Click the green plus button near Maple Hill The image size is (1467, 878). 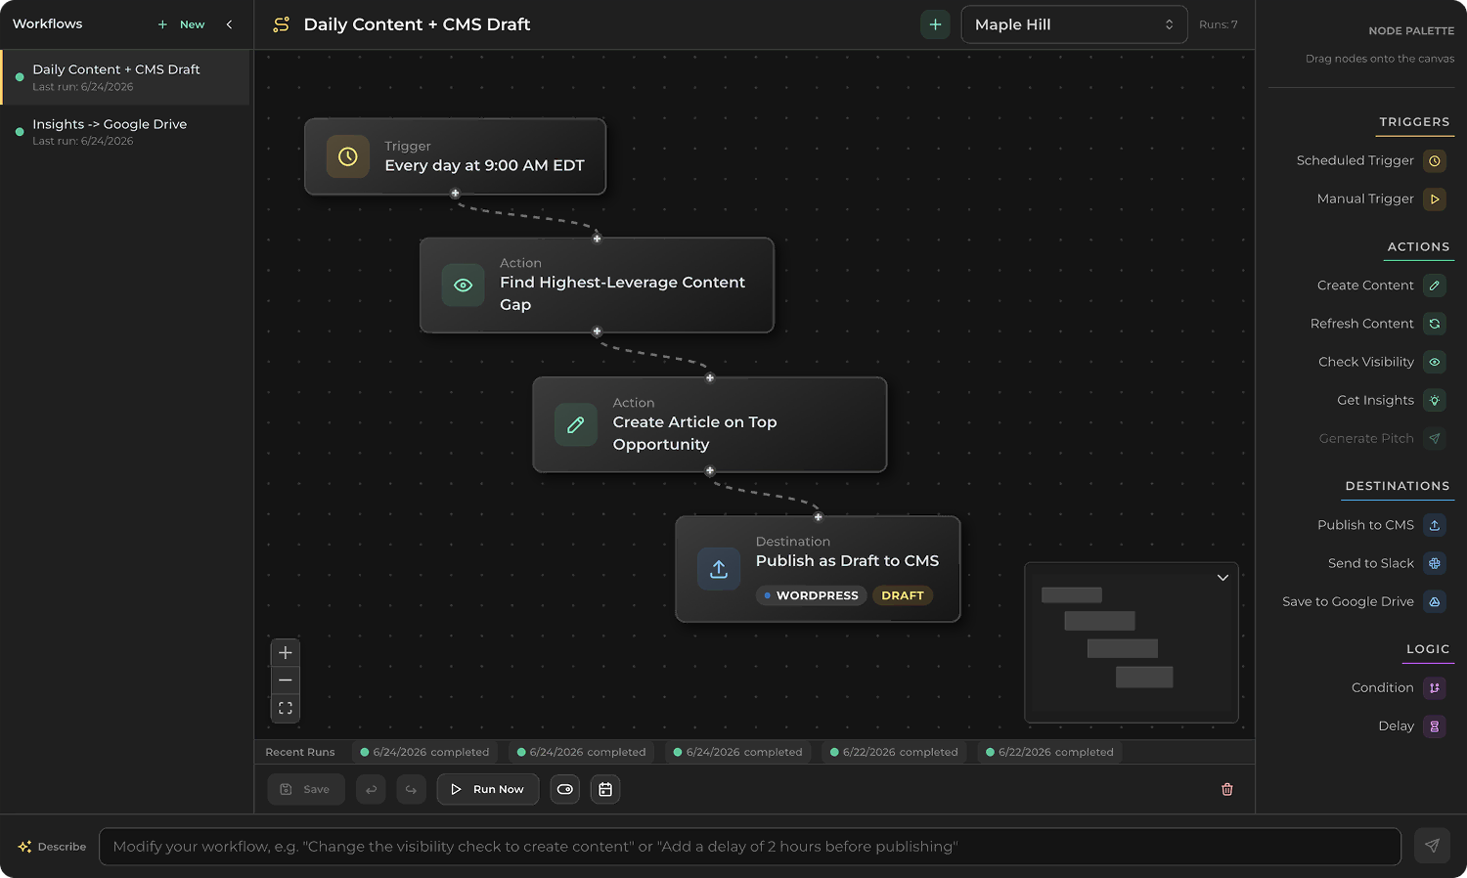(935, 24)
